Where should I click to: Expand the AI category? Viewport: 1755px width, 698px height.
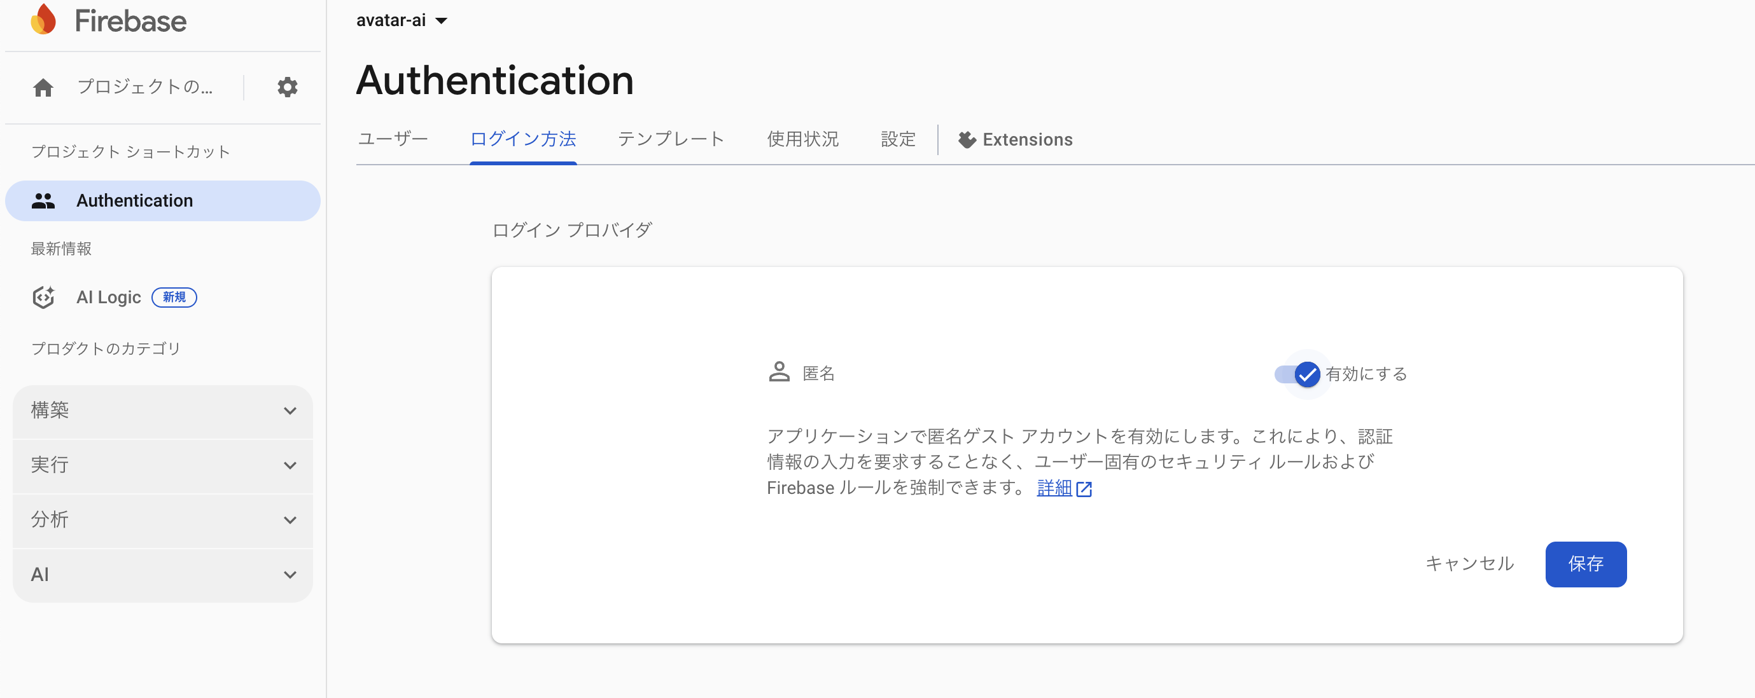click(162, 575)
